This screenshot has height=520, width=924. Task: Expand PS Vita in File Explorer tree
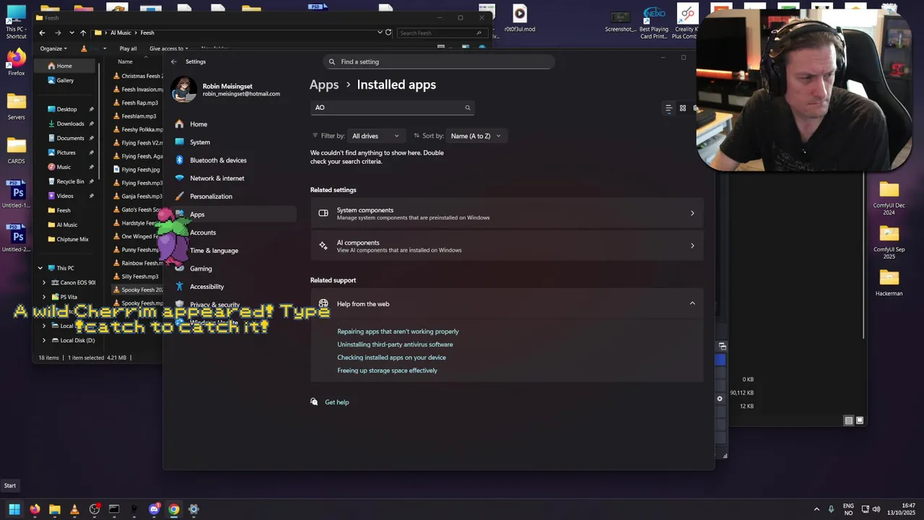click(44, 297)
